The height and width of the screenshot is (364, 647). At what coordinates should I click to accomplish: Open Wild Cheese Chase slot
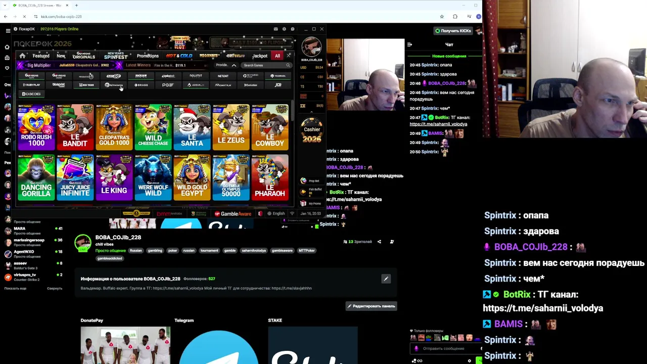153,127
